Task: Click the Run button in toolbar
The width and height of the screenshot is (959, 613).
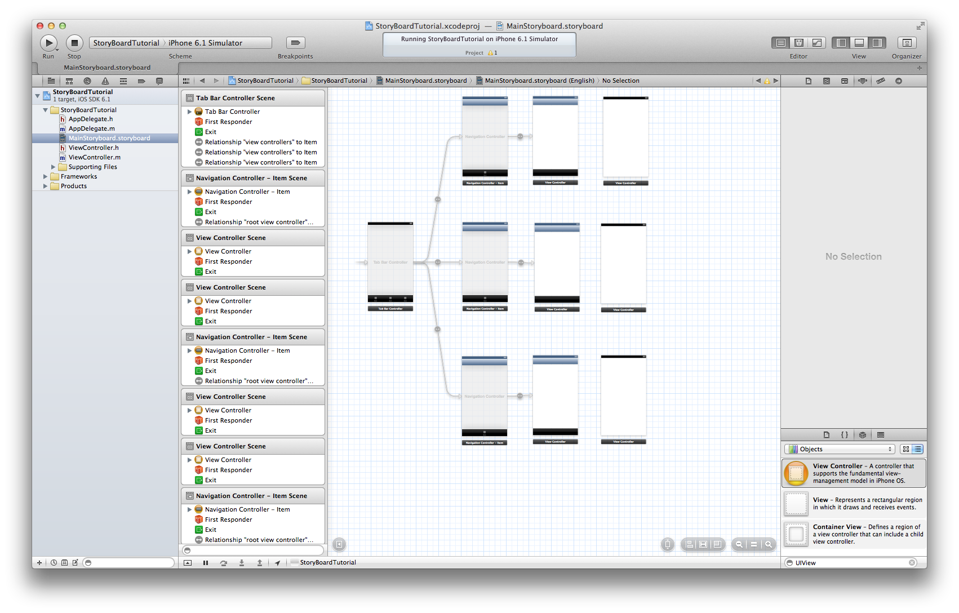Action: click(48, 43)
